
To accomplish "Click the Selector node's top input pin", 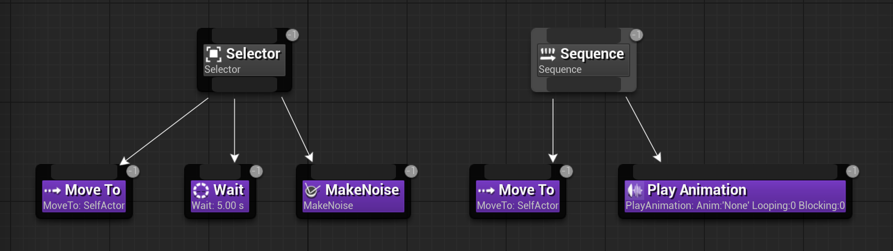I will tap(244, 35).
